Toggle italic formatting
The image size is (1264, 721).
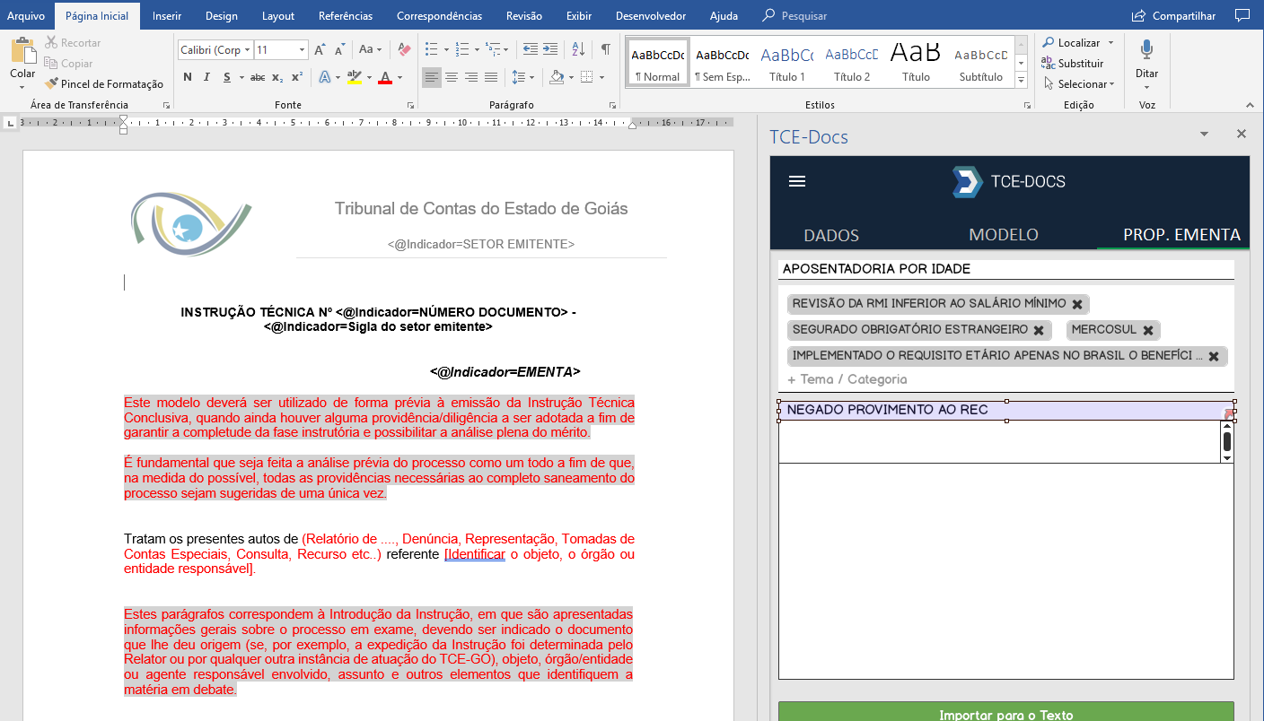207,77
